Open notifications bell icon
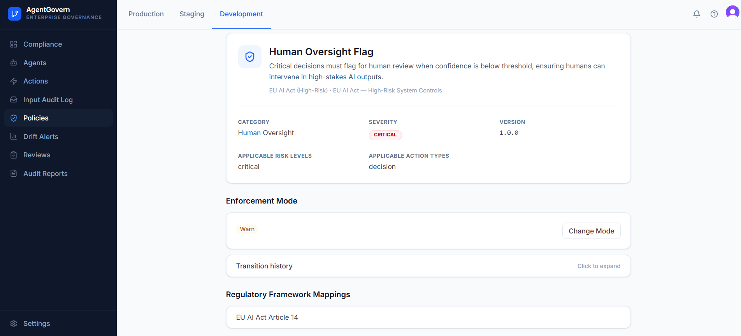 pyautogui.click(x=697, y=14)
